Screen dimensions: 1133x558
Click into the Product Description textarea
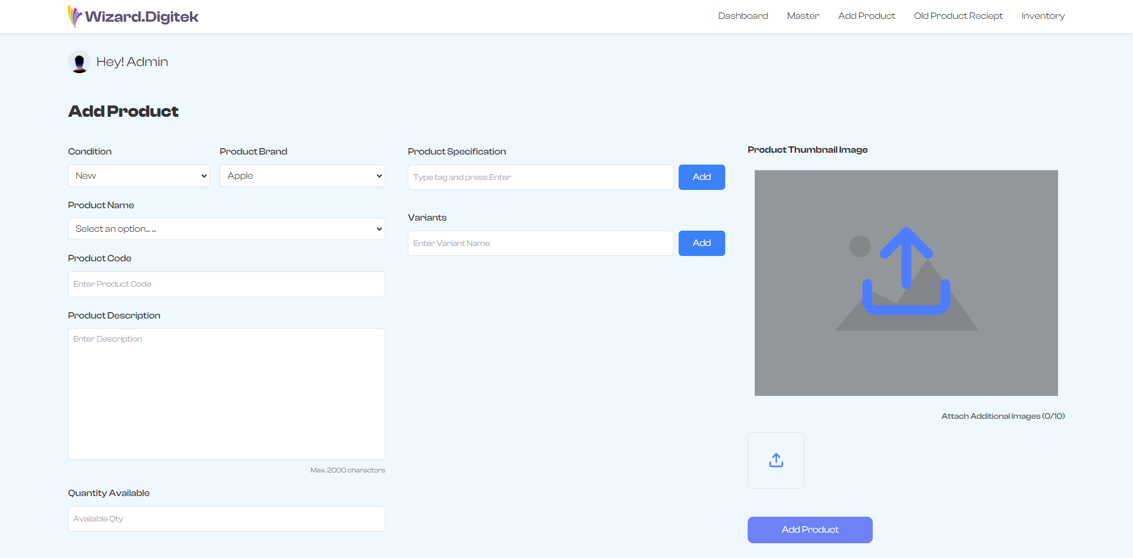click(x=226, y=393)
